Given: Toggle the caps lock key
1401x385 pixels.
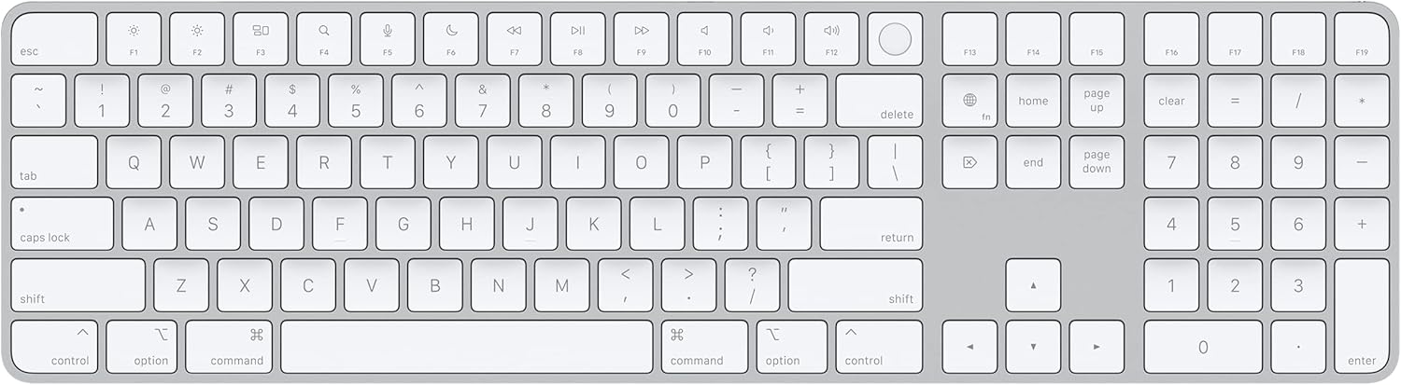Looking at the screenshot, I should (x=63, y=224).
